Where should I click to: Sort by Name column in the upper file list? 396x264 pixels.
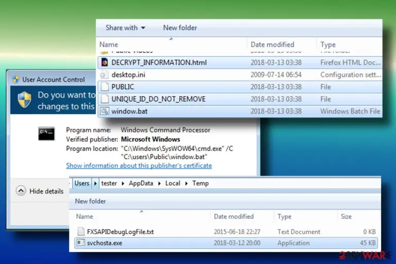[x=109, y=45]
